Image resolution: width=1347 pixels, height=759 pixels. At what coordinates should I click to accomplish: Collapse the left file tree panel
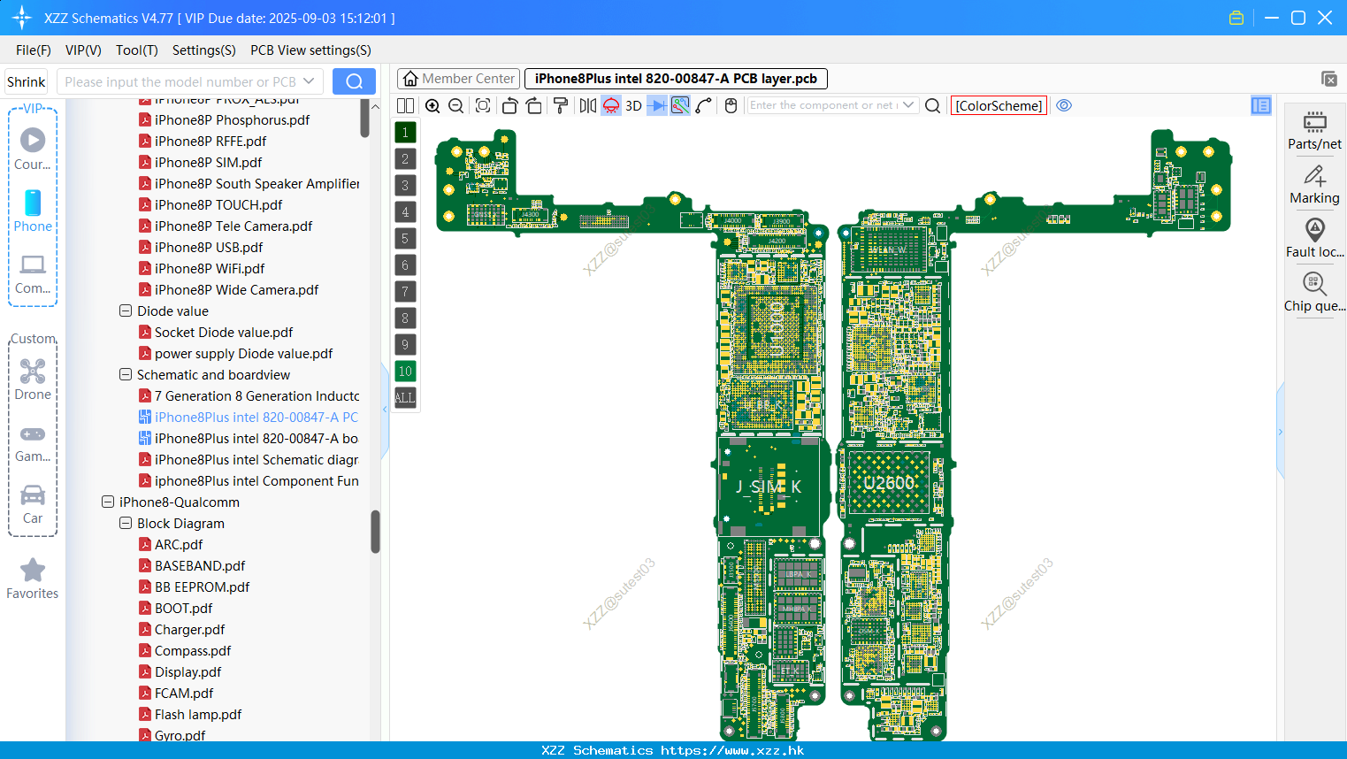point(385,410)
